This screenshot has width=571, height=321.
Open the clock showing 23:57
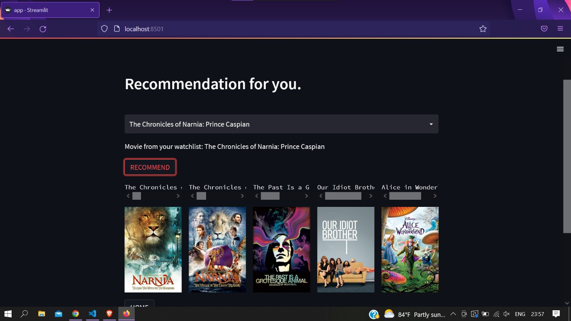click(538, 314)
